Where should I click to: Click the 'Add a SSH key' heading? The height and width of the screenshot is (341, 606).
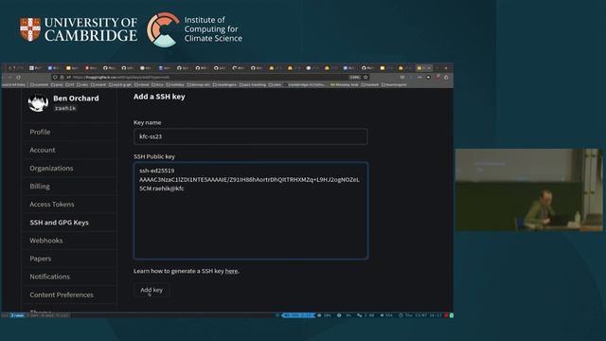click(x=159, y=97)
